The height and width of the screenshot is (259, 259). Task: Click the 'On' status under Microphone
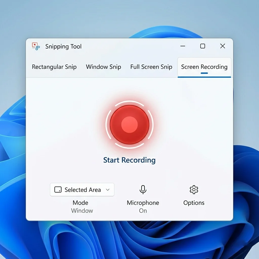(143, 210)
